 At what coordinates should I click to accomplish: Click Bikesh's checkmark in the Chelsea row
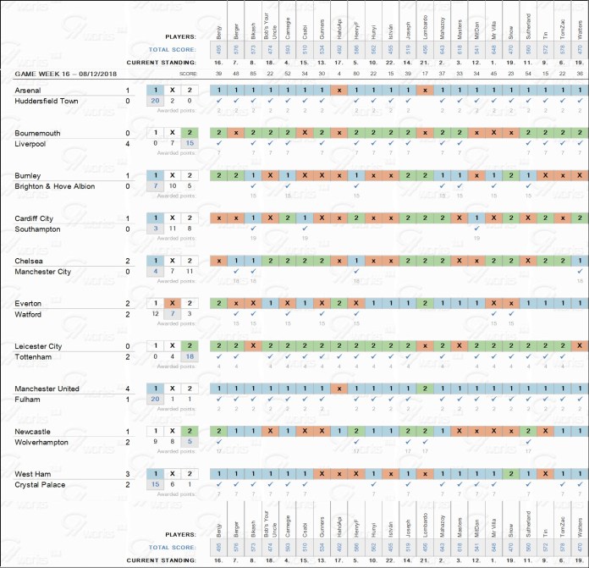click(x=252, y=271)
